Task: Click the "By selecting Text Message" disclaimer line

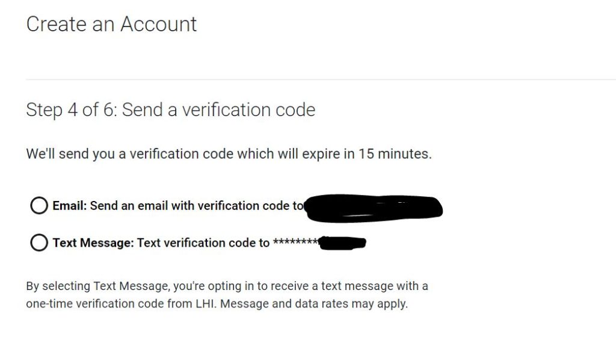Action: pyautogui.click(x=227, y=286)
